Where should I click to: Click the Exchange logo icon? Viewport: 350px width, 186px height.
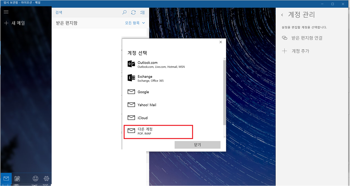pos(131,78)
